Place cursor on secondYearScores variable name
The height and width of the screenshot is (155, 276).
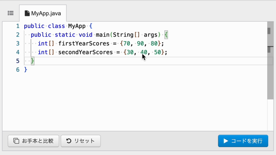[85, 53]
